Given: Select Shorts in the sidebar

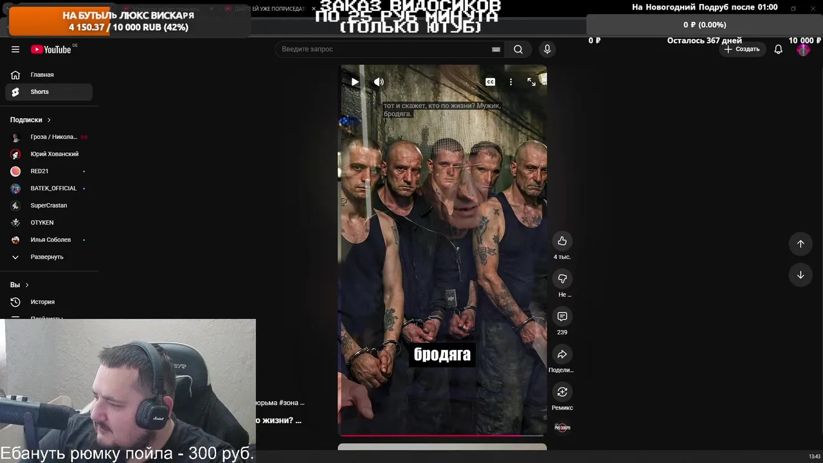Looking at the screenshot, I should [x=49, y=92].
